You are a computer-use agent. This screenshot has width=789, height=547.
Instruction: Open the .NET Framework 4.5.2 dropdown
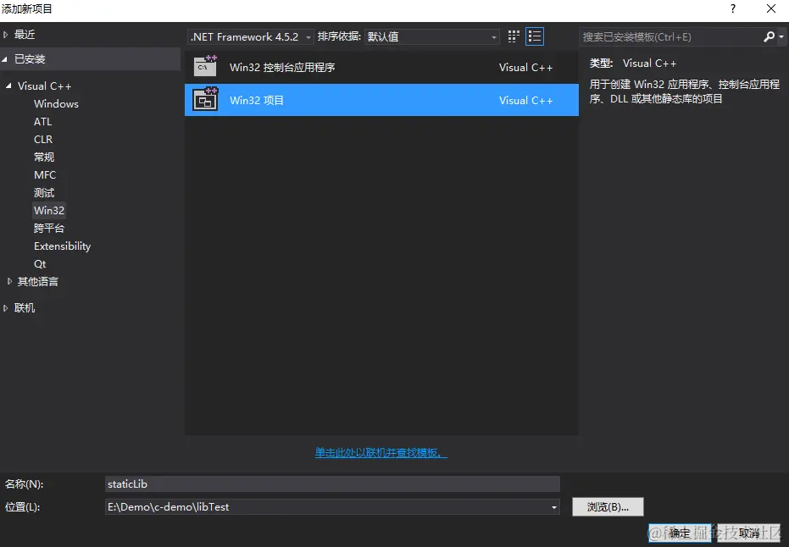[x=251, y=36]
